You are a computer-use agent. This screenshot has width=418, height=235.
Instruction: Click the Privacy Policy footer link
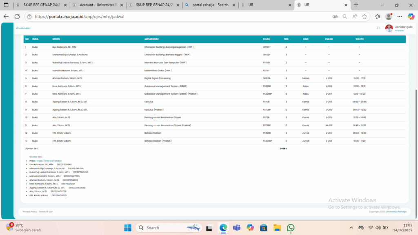coord(29,211)
